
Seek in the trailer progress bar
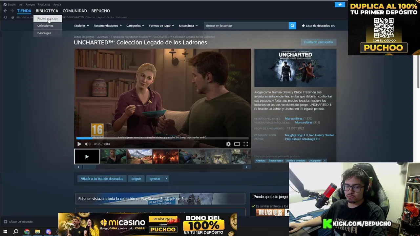point(162,138)
